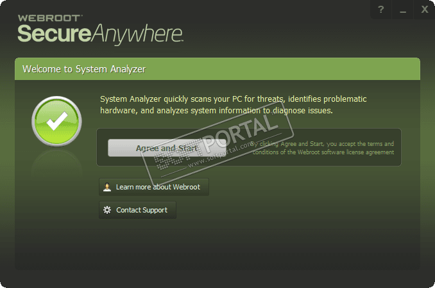Click the help question mark icon
The height and width of the screenshot is (288, 435).
click(381, 10)
